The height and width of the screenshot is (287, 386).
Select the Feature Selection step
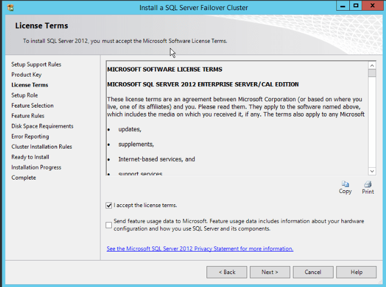pos(32,106)
